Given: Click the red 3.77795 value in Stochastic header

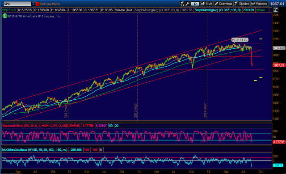Looking at the screenshot, I should click(88, 126).
